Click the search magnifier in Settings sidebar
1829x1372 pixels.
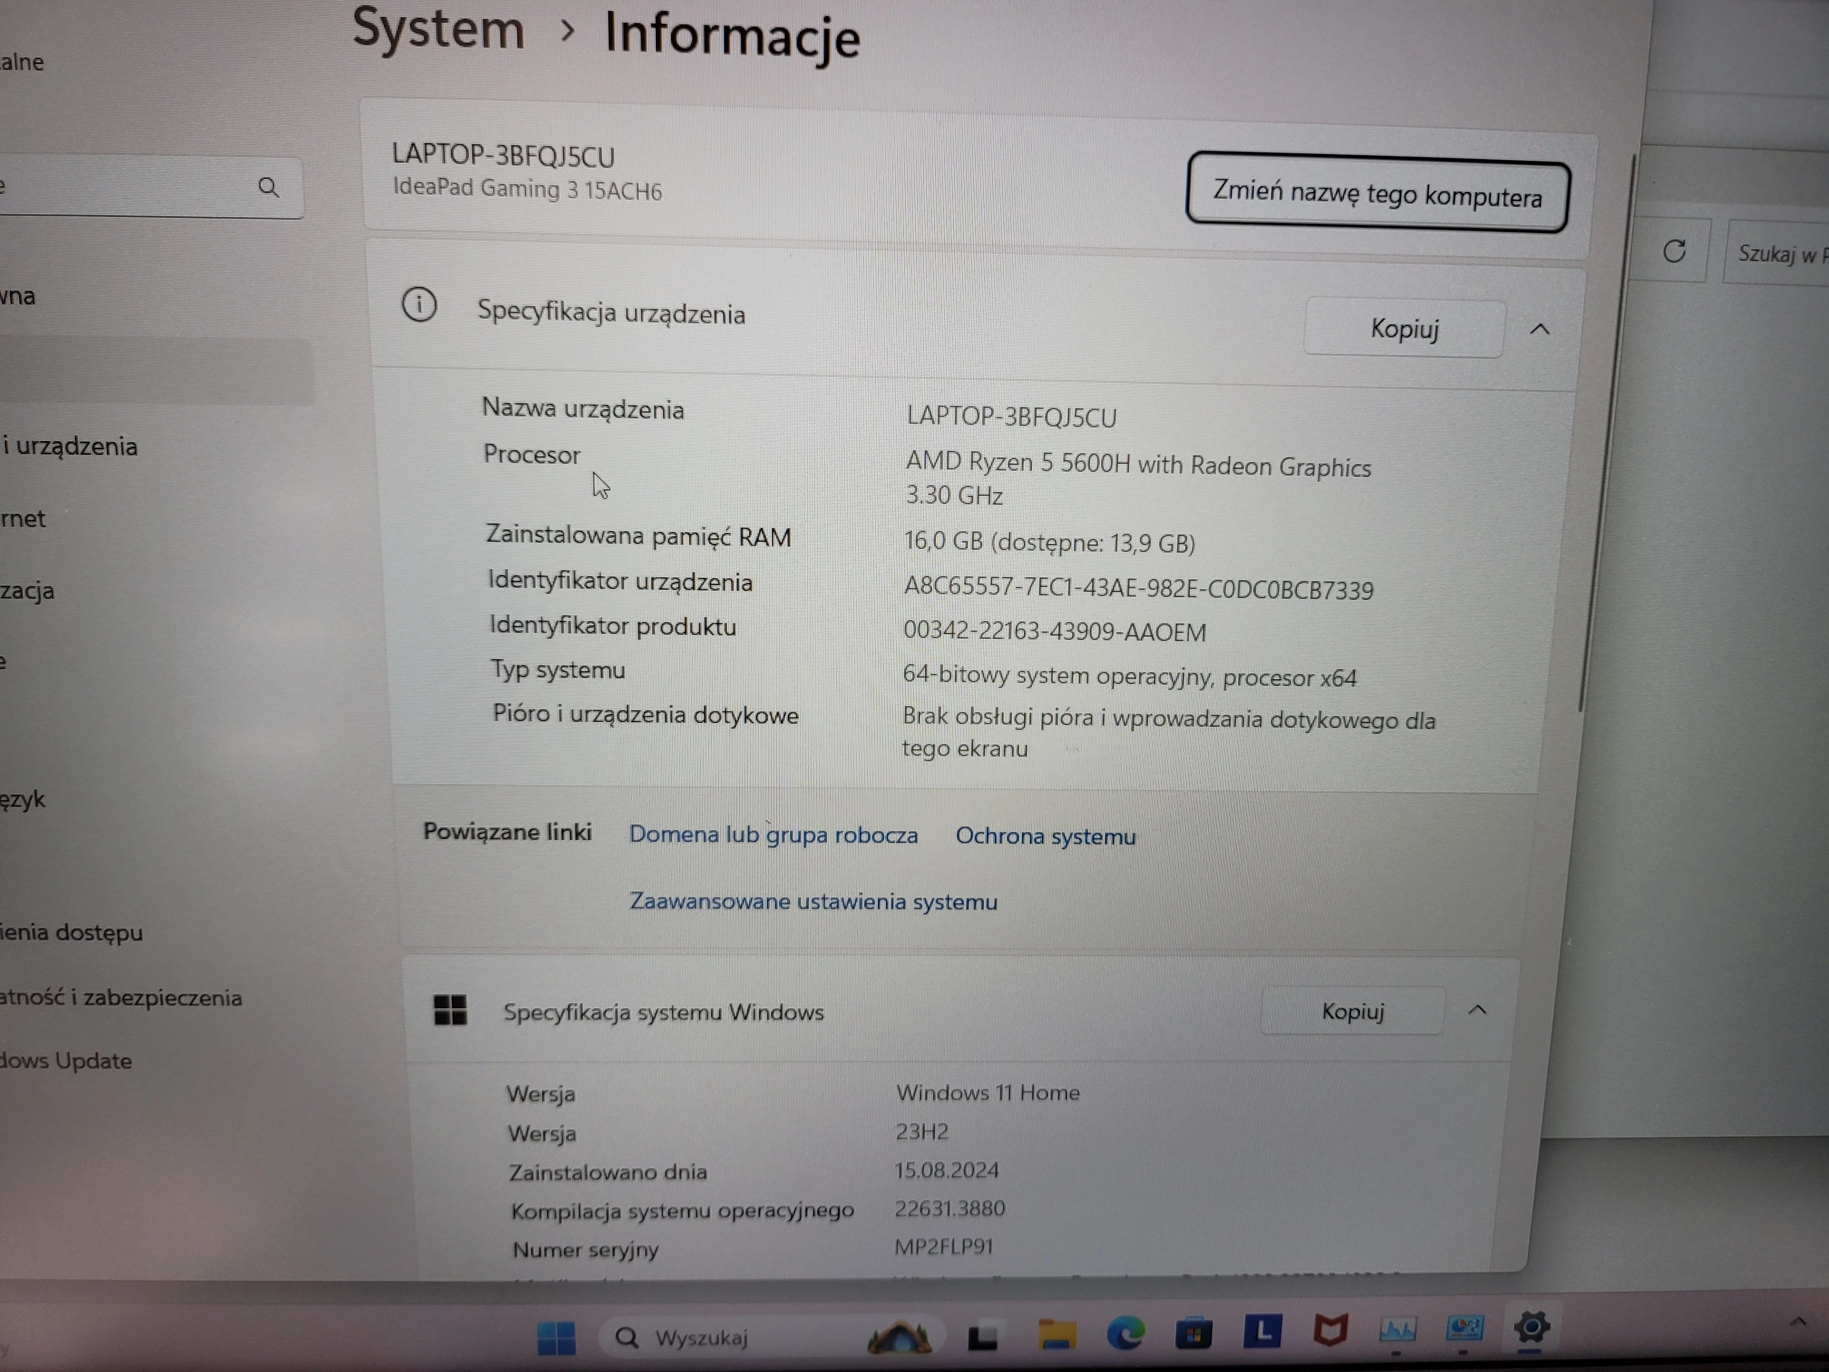[268, 187]
